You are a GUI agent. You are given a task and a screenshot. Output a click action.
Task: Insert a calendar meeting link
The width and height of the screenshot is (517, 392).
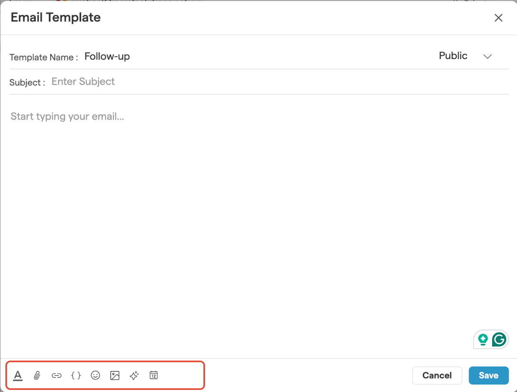154,375
